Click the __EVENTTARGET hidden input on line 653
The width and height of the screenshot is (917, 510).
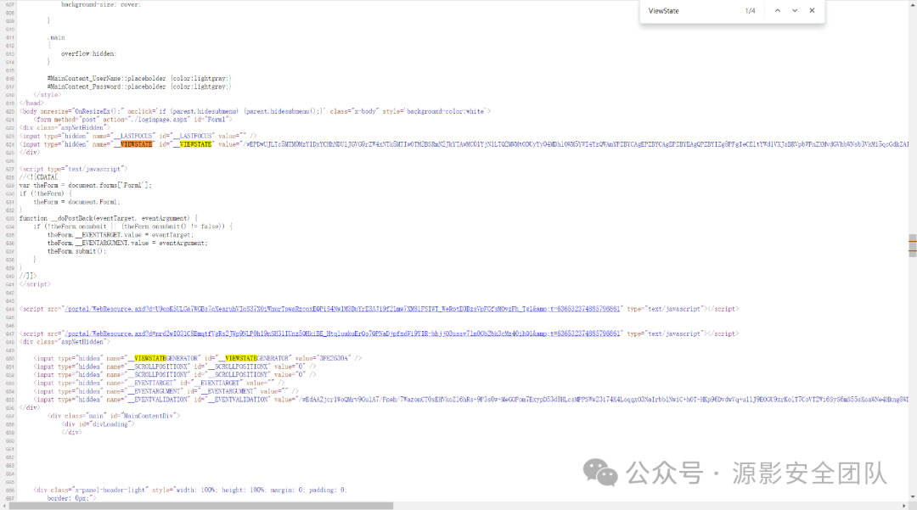coord(159,384)
